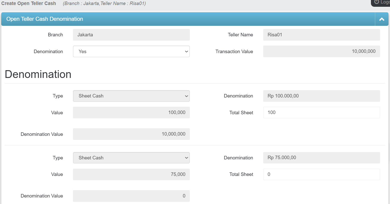Click the Branch and Teller Name subtitle text
Viewport: 390px width, 204px height.
[104, 4]
